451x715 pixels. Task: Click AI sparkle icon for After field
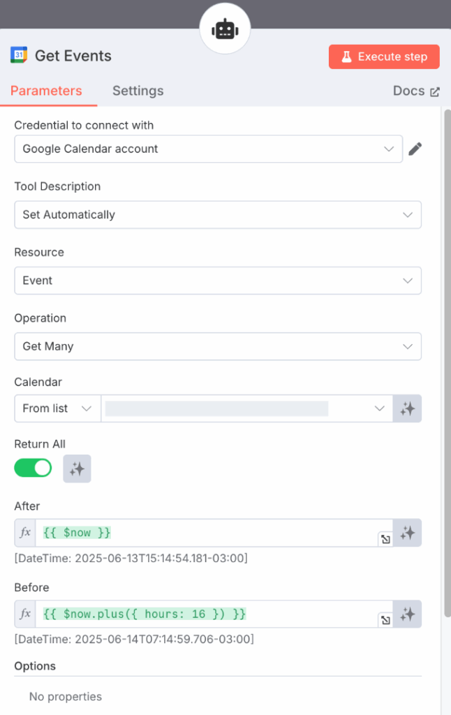(408, 533)
